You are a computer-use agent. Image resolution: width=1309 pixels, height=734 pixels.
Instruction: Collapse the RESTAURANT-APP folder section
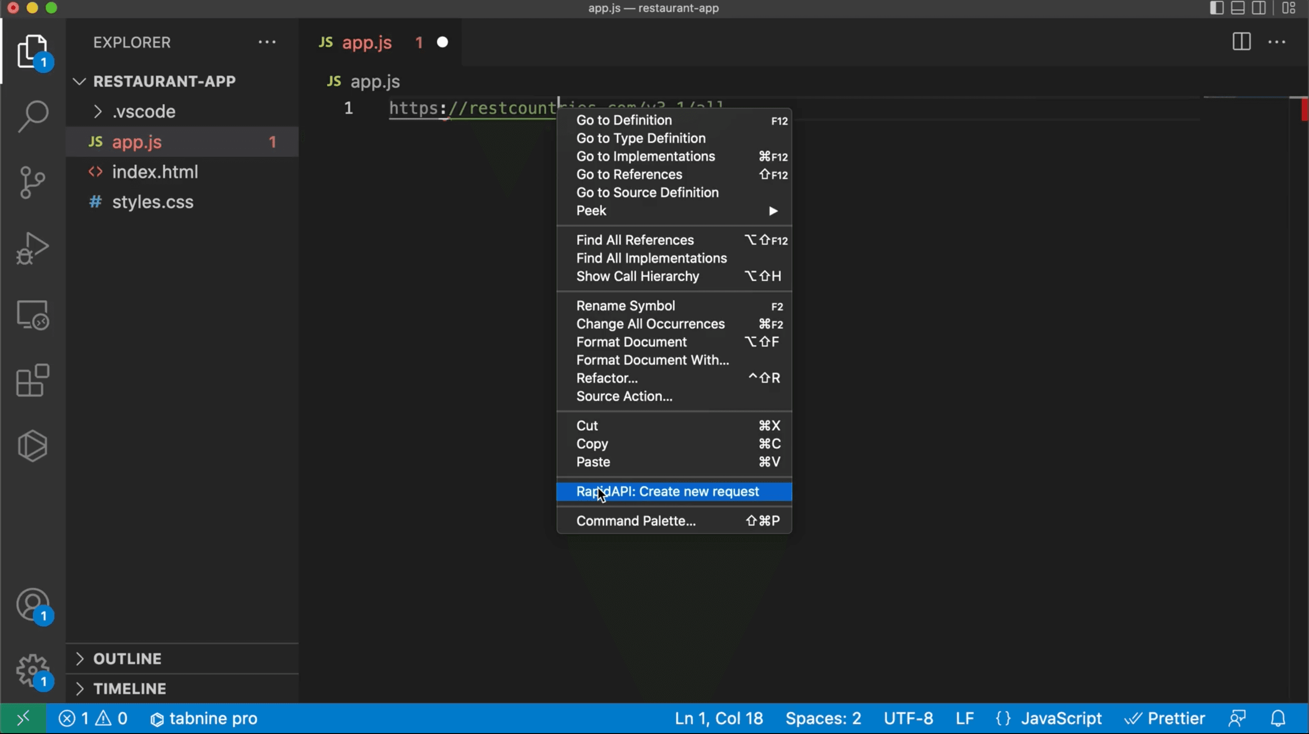[x=182, y=81]
